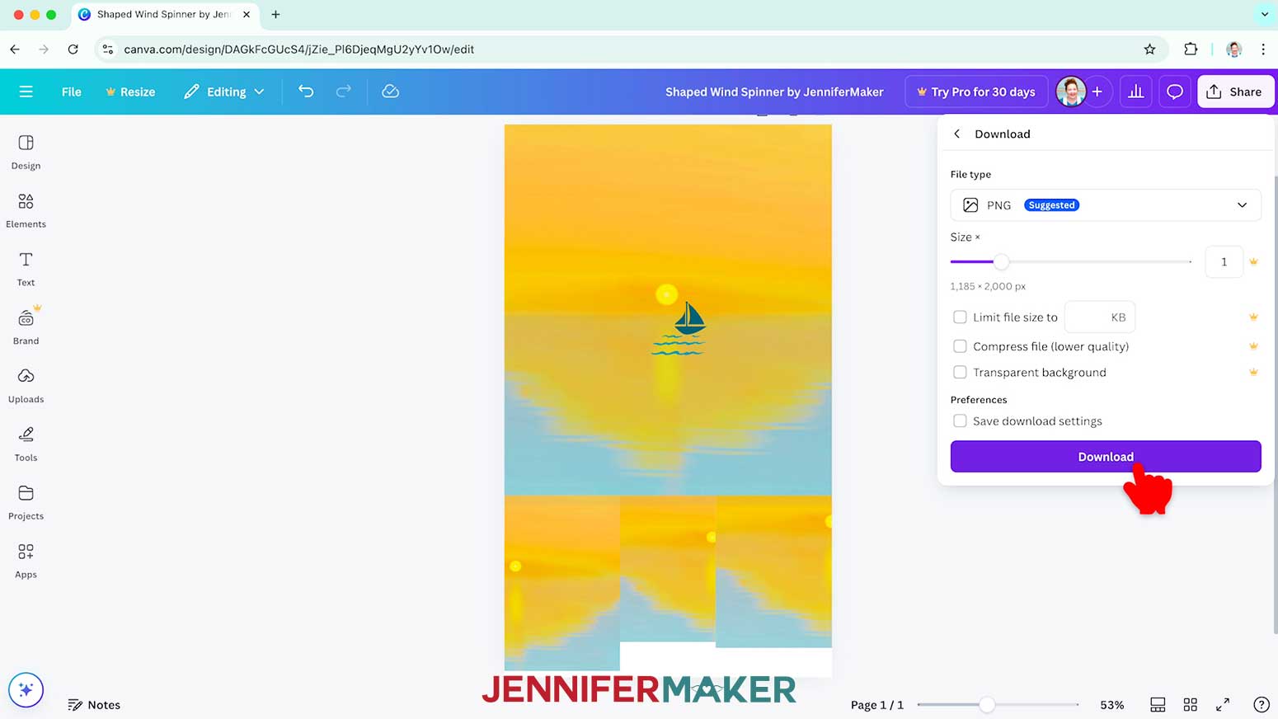Image resolution: width=1278 pixels, height=719 pixels.
Task: Open the Projects folder panel
Action: [x=26, y=503]
